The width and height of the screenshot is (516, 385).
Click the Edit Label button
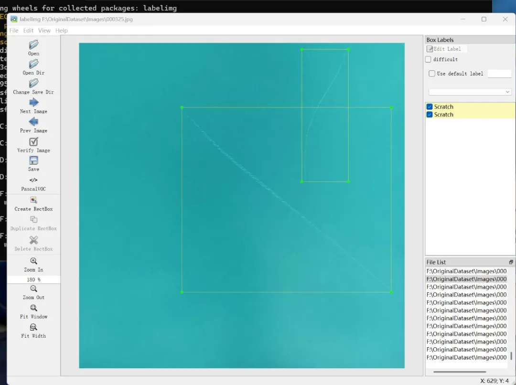446,49
